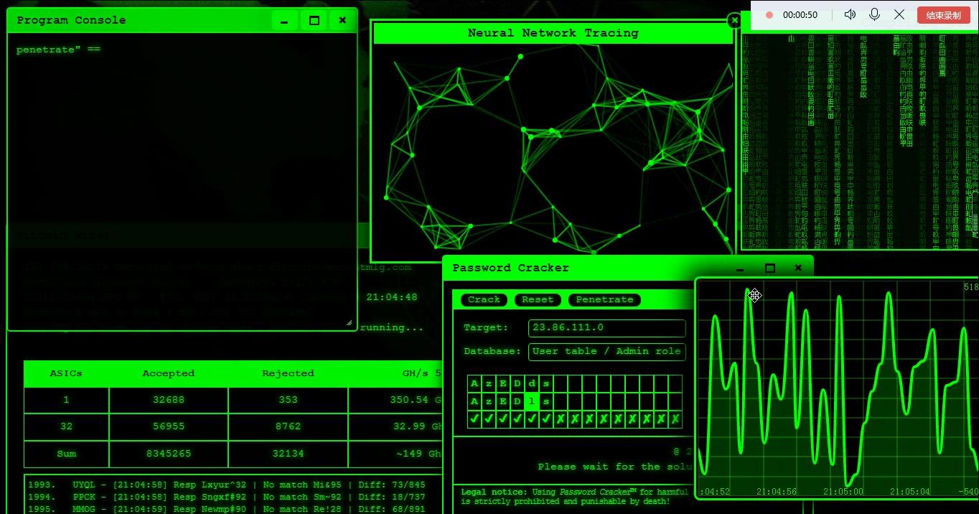Click the red recording indicator dot
Image resolution: width=979 pixels, height=514 pixels.
tap(769, 15)
